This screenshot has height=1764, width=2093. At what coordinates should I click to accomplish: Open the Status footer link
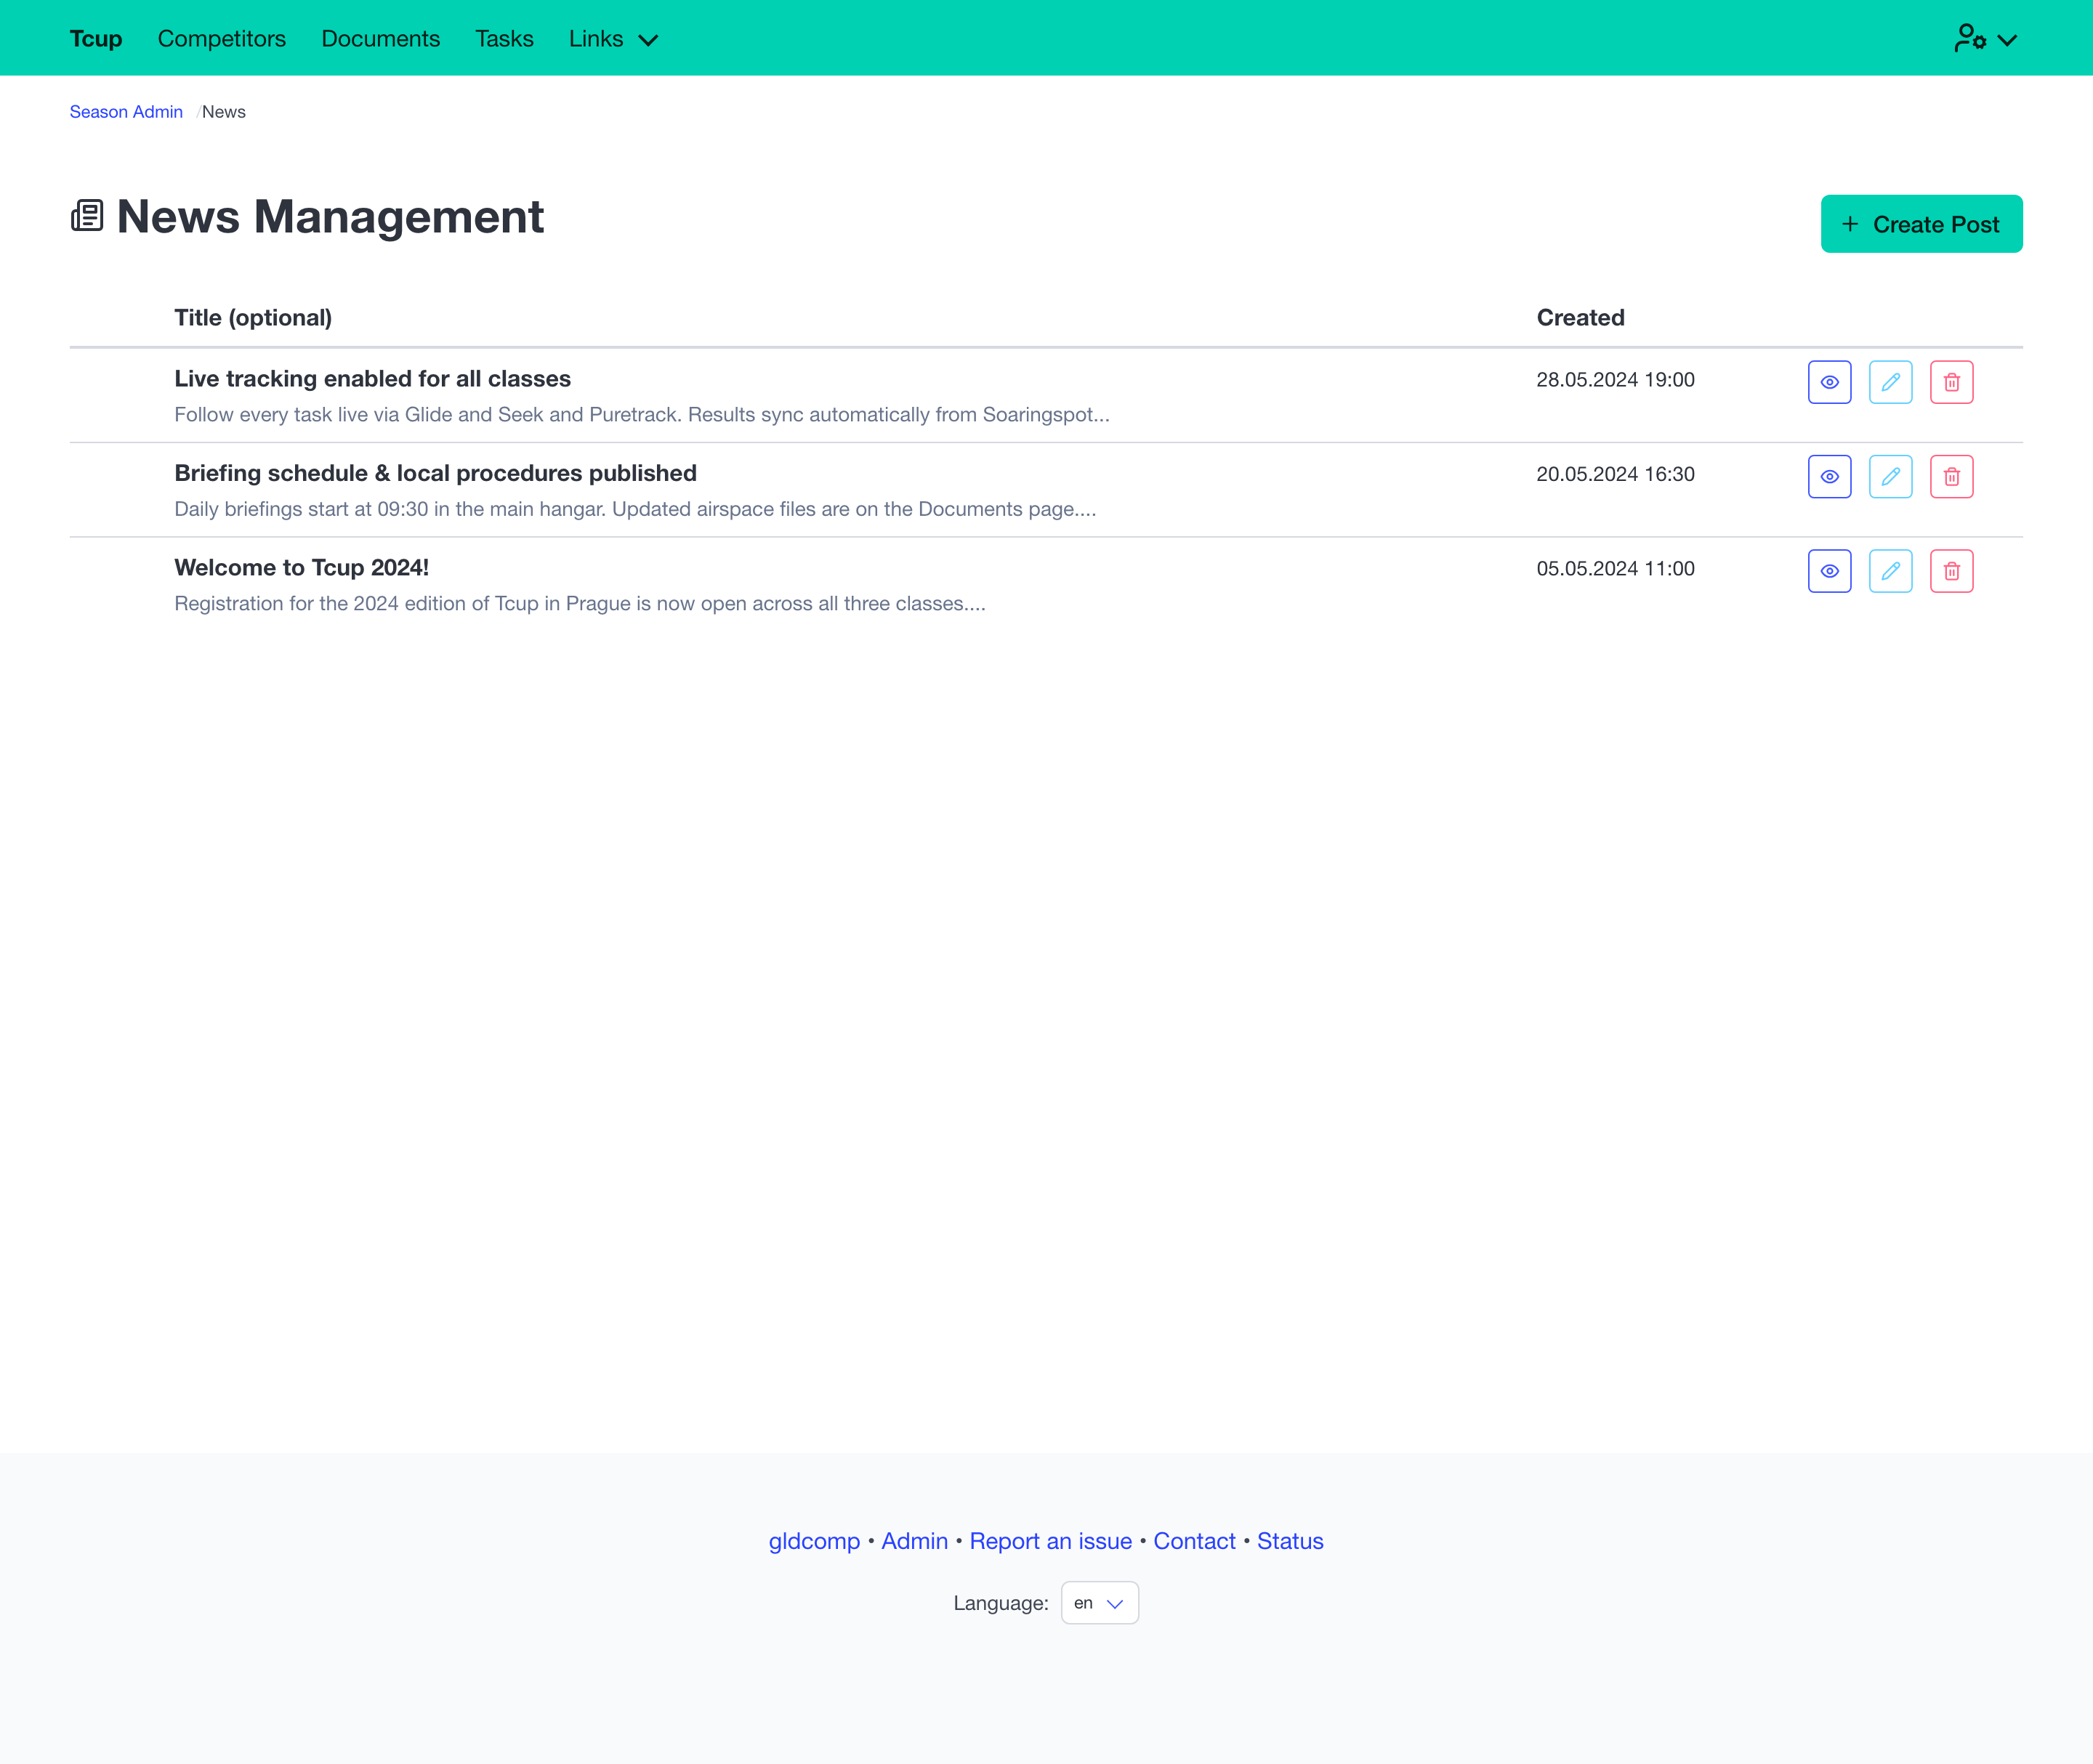(x=1290, y=1541)
